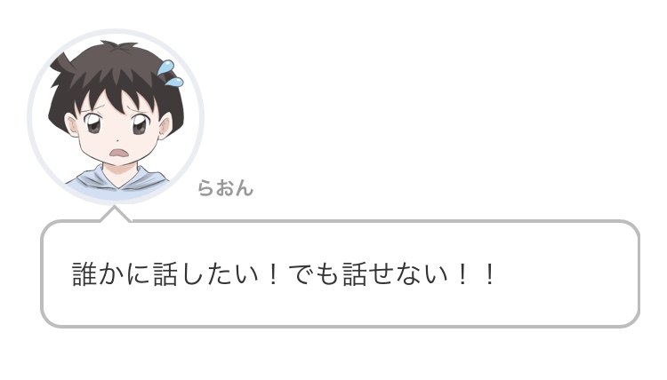Image resolution: width=667 pixels, height=380 pixels.
Task: Click the らおん character avatar
Action: click(116, 117)
